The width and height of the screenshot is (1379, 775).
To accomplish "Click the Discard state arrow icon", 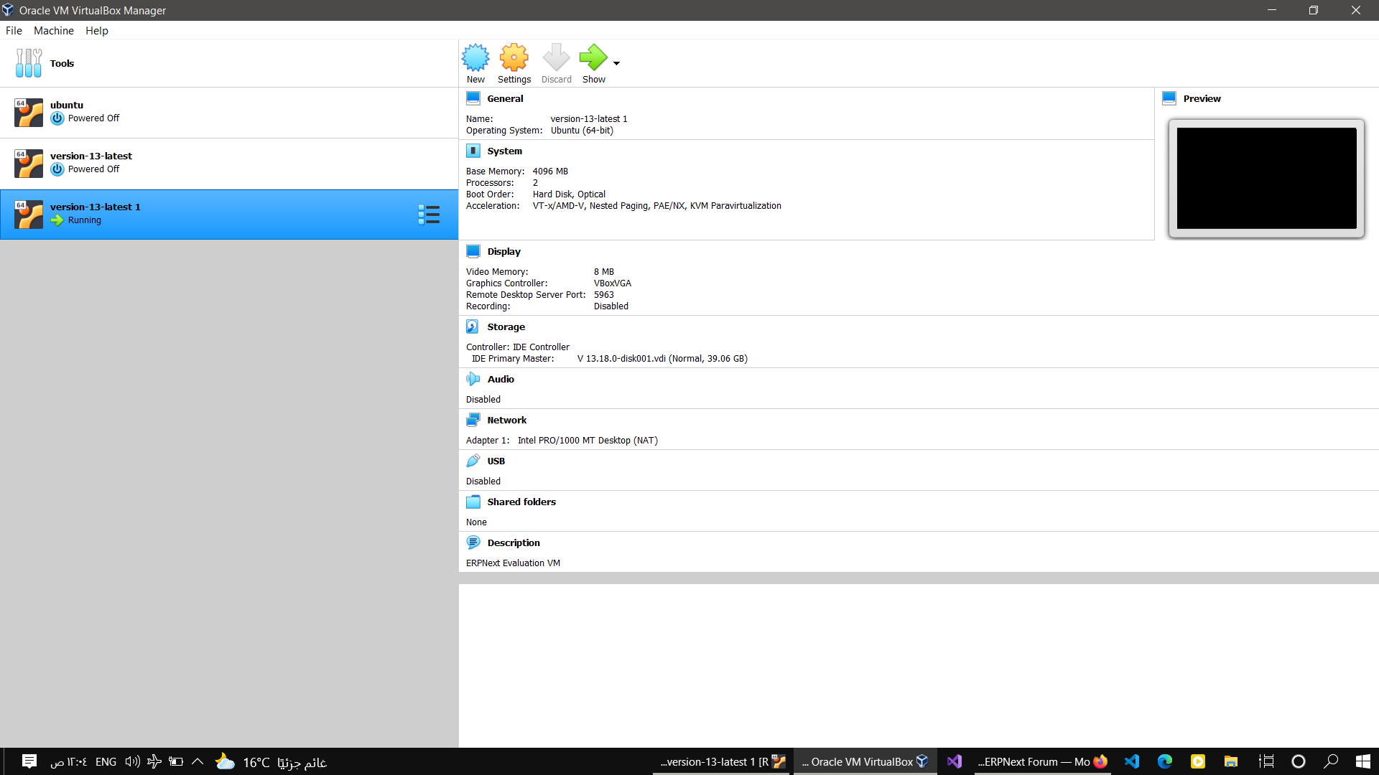I will coord(557,57).
